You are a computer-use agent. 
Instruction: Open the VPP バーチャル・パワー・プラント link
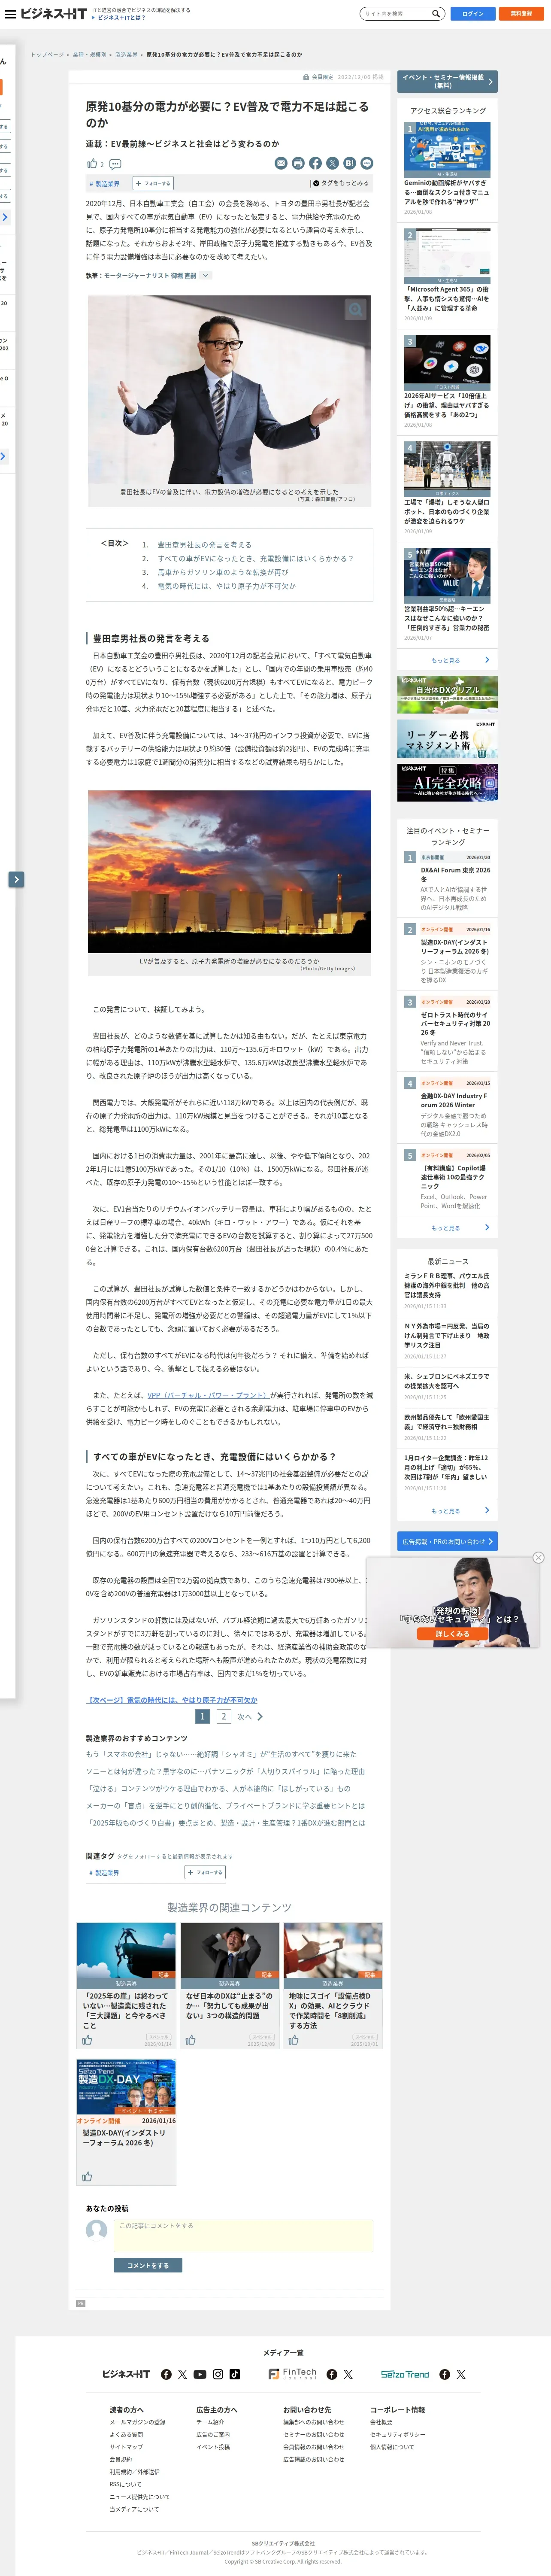(208, 1395)
